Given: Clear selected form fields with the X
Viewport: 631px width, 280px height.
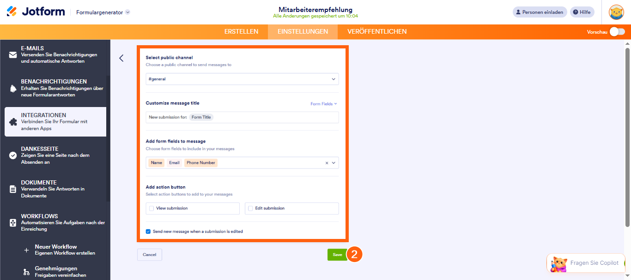Looking at the screenshot, I should coord(327,163).
